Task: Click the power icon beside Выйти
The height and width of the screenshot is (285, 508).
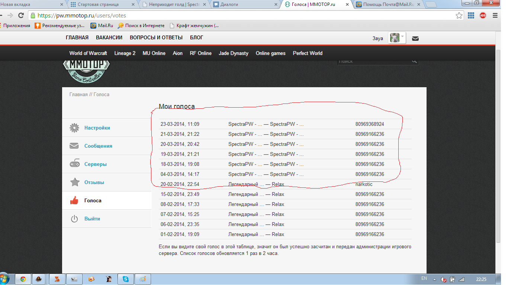Action: click(74, 219)
